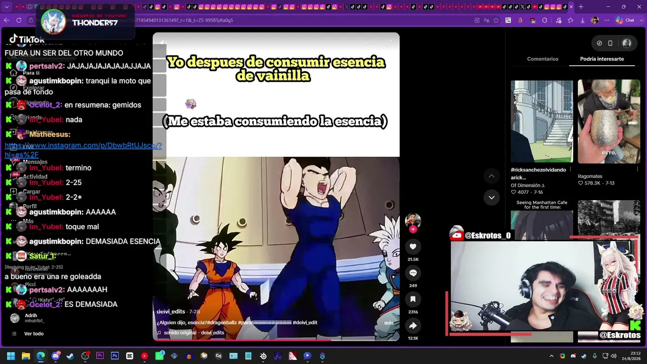Go to the next video with down arrow

pos(491,198)
